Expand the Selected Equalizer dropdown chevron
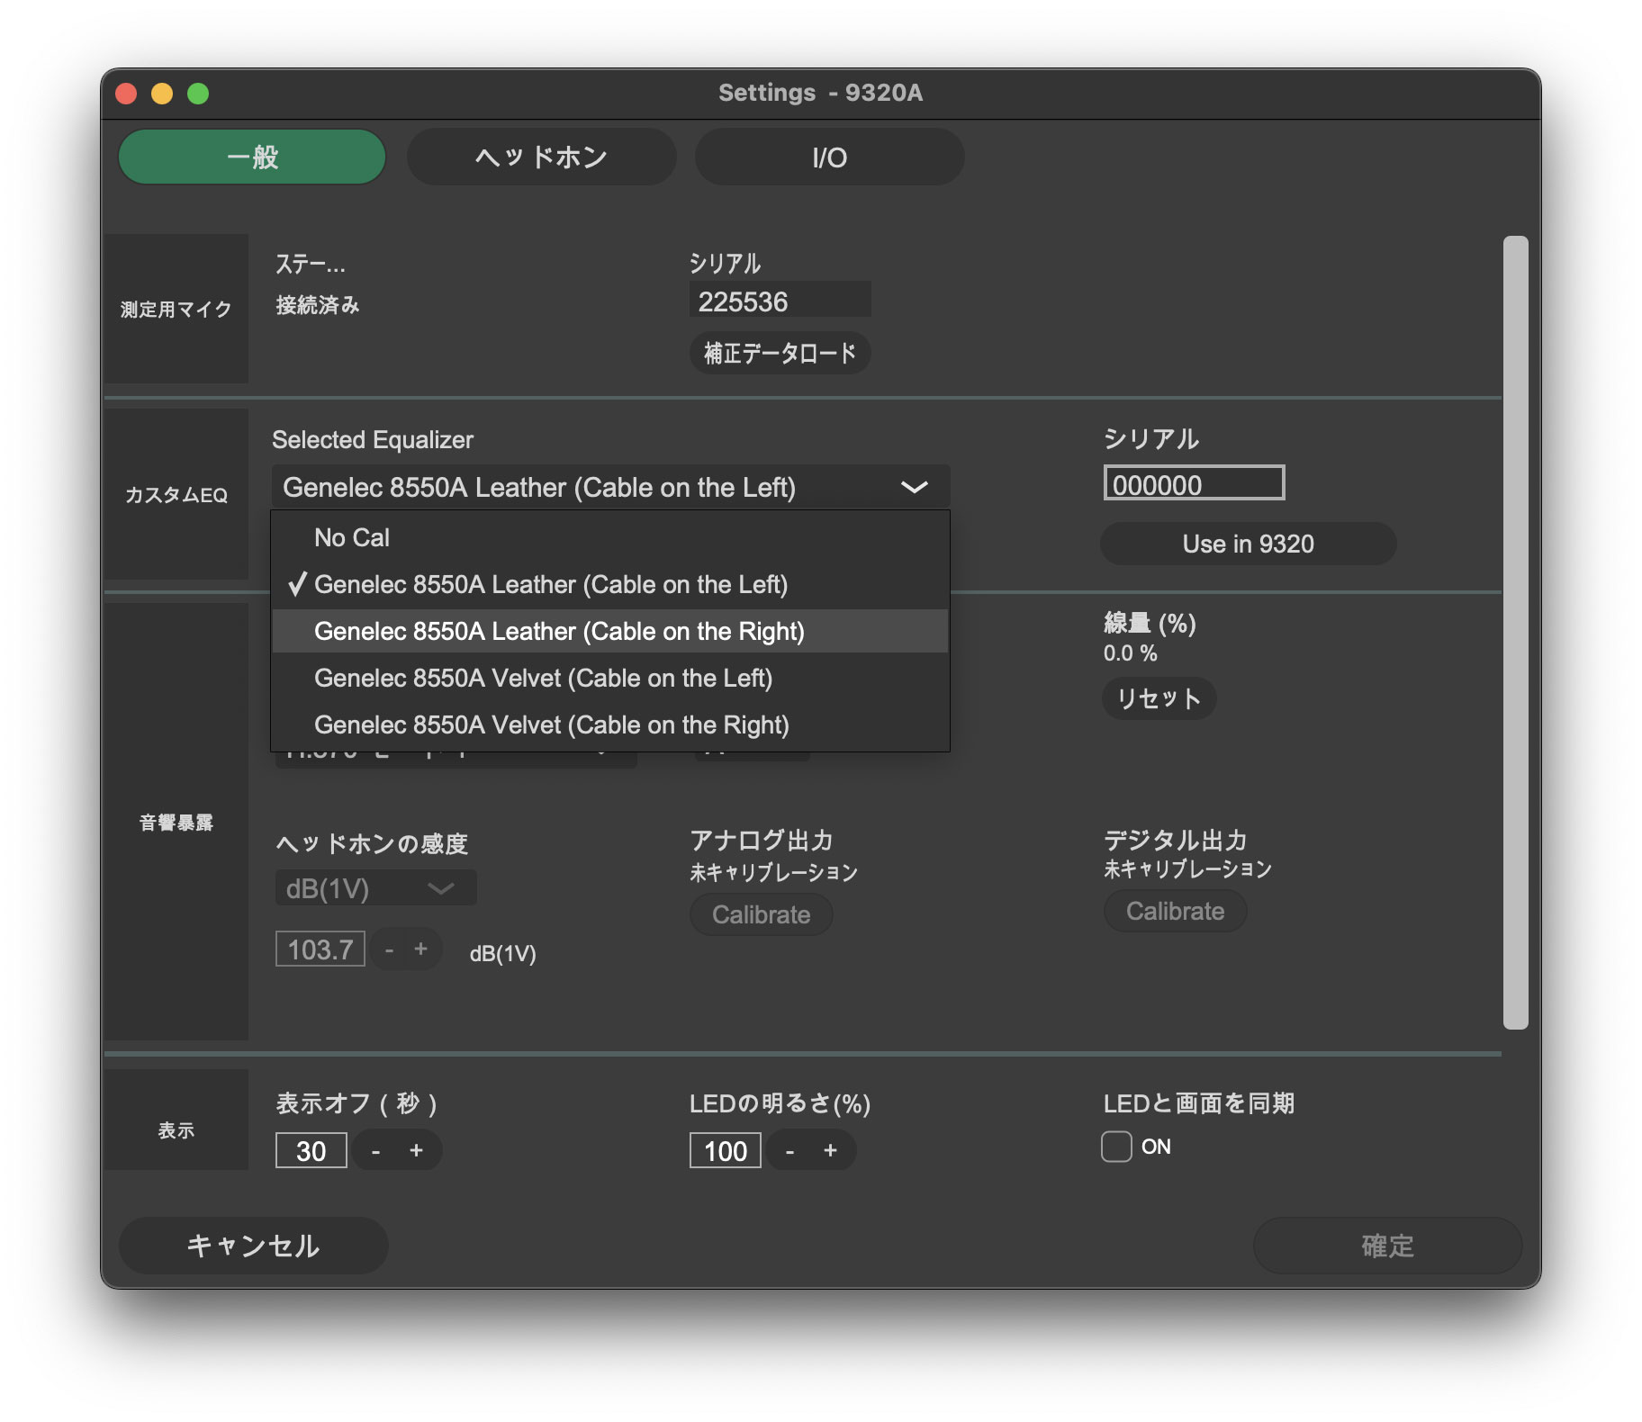Image resolution: width=1642 pixels, height=1422 pixels. click(914, 487)
